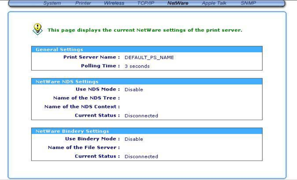297x180 pixels.
Task: Click the Use Bindery Mode Disable value
Action: tap(134, 139)
